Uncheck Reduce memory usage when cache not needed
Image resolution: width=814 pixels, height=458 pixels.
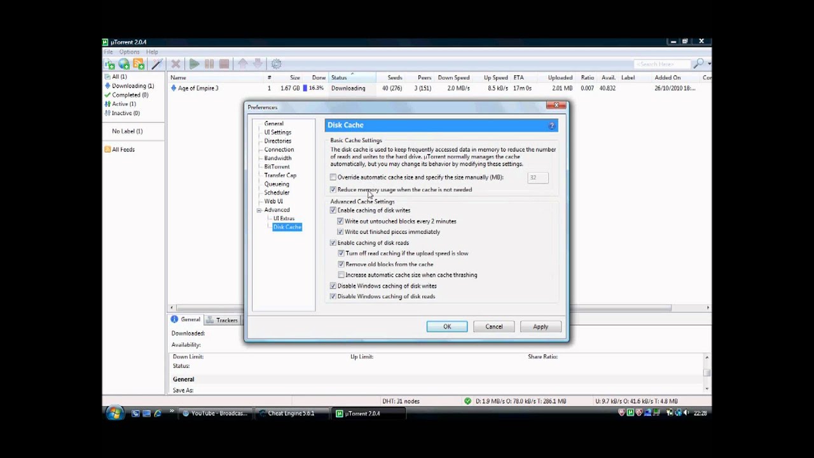[333, 190]
